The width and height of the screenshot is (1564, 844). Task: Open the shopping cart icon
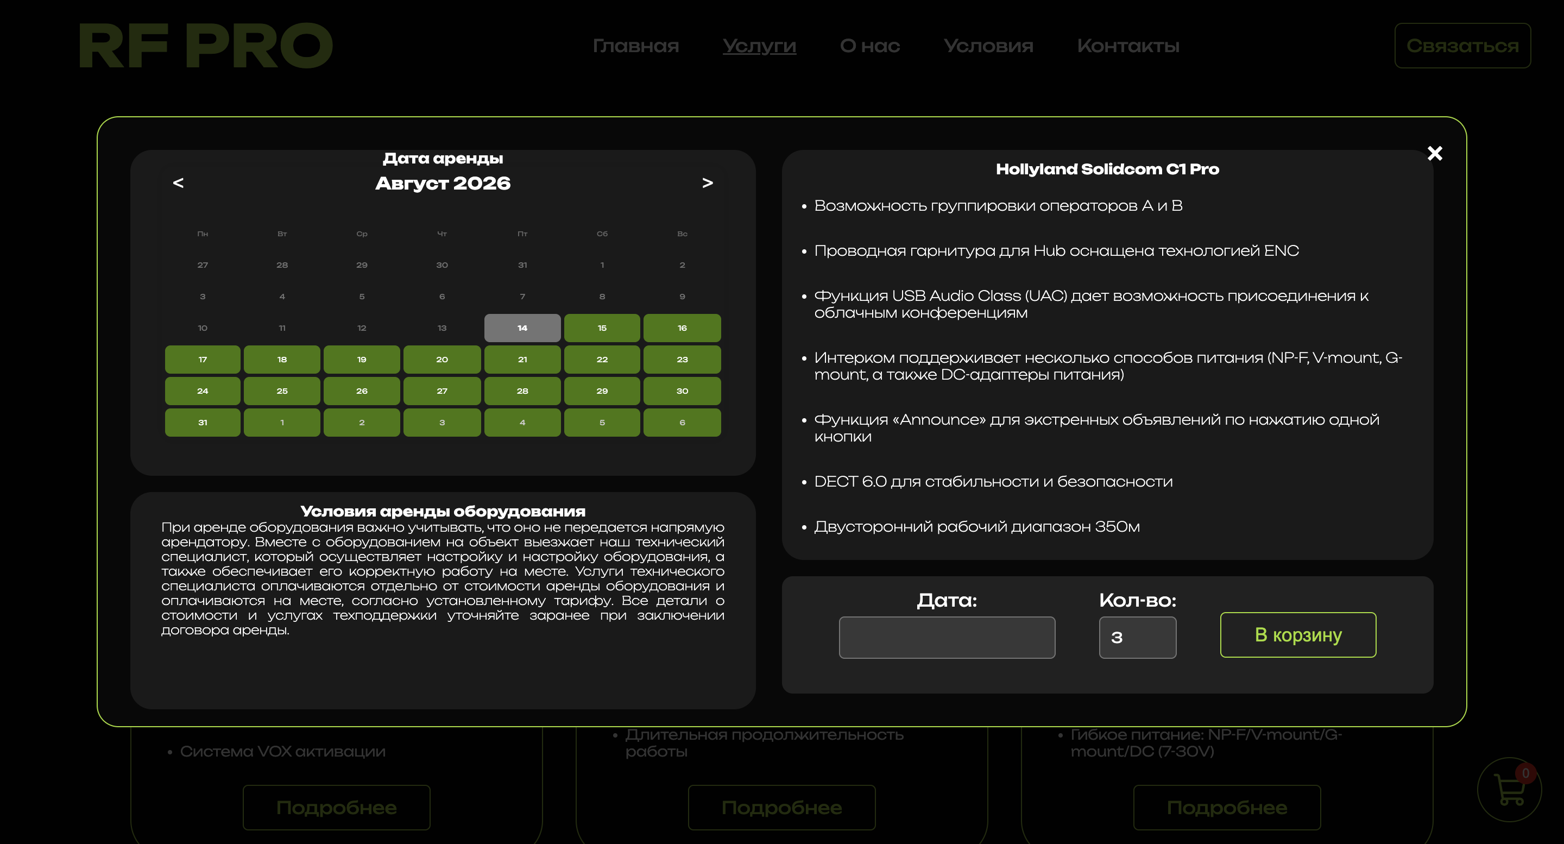[1509, 789]
